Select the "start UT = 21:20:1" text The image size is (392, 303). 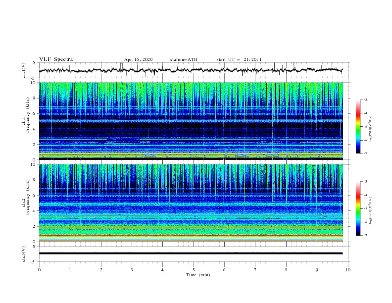click(x=239, y=59)
